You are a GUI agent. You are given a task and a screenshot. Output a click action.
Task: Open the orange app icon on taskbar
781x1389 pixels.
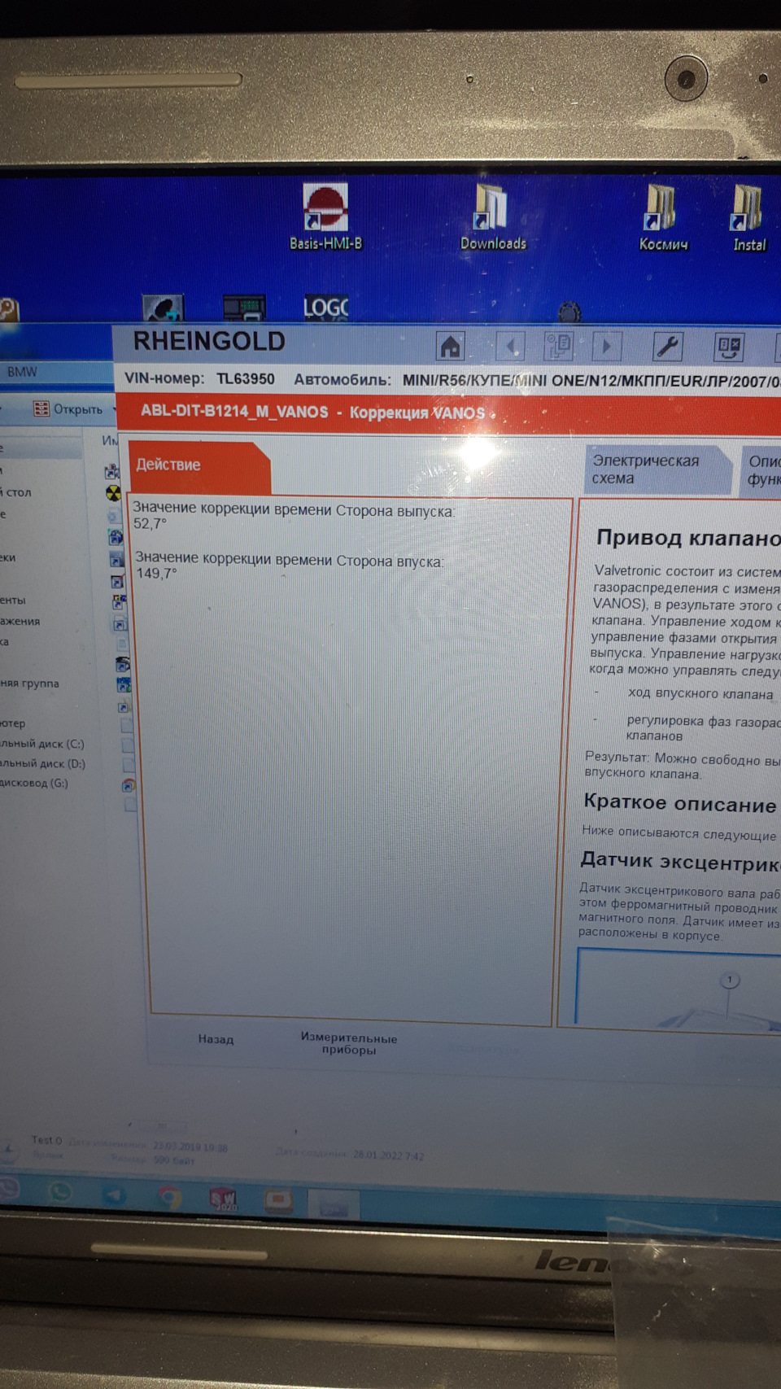pos(278,1201)
